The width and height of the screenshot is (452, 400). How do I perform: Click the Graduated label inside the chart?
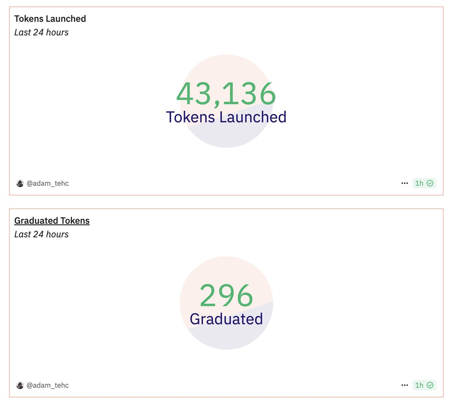click(x=226, y=319)
